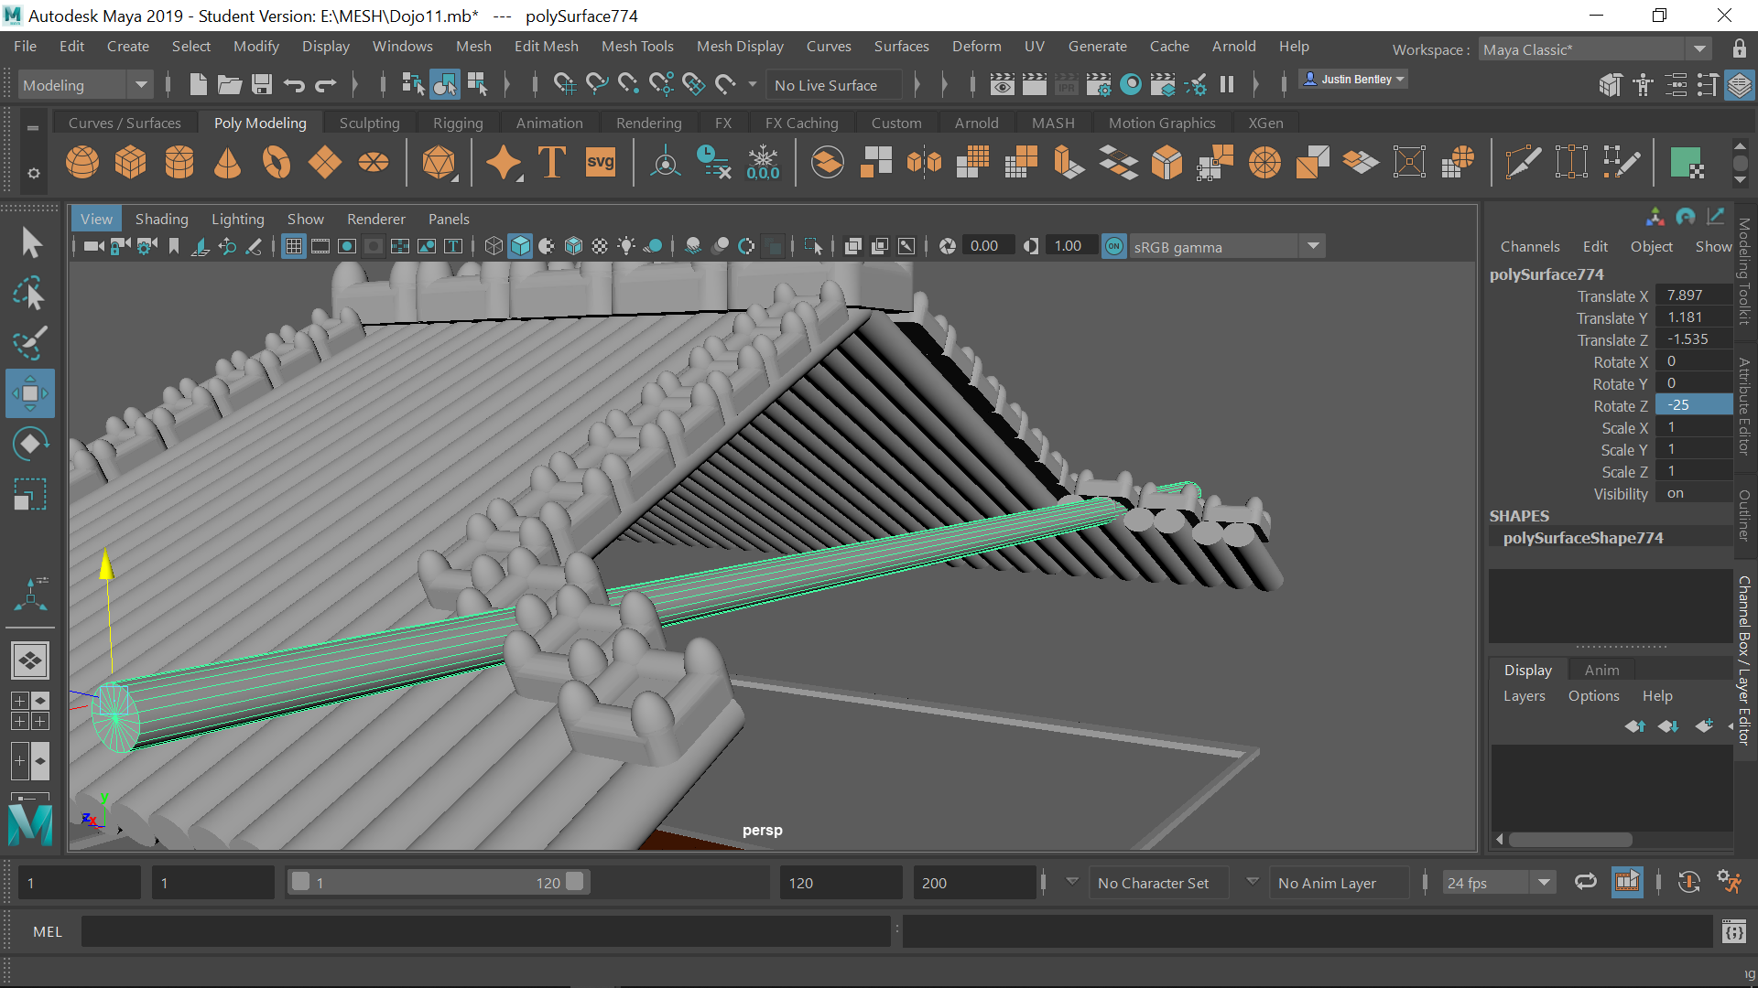Click the Open Scene folder icon
The width and height of the screenshot is (1758, 988).
229,85
